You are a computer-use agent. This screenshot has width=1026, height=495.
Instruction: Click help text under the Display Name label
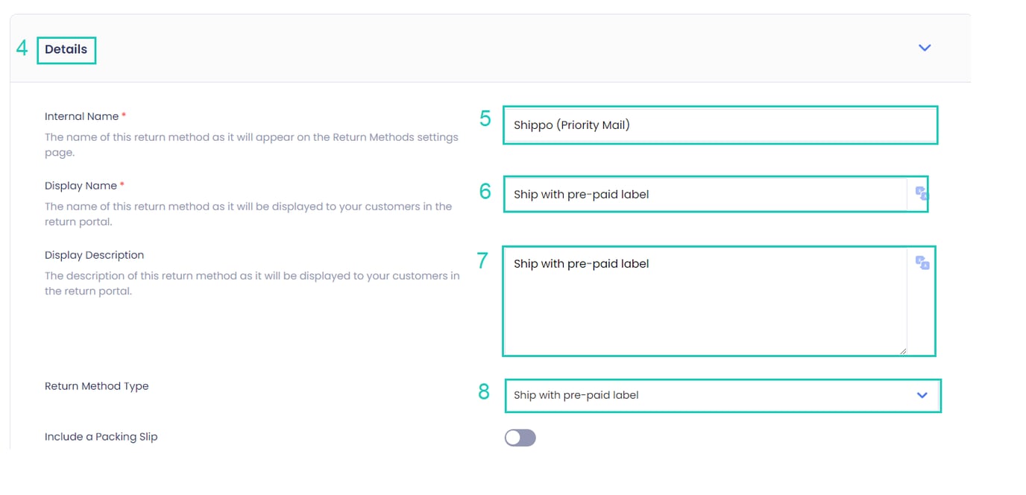[248, 214]
